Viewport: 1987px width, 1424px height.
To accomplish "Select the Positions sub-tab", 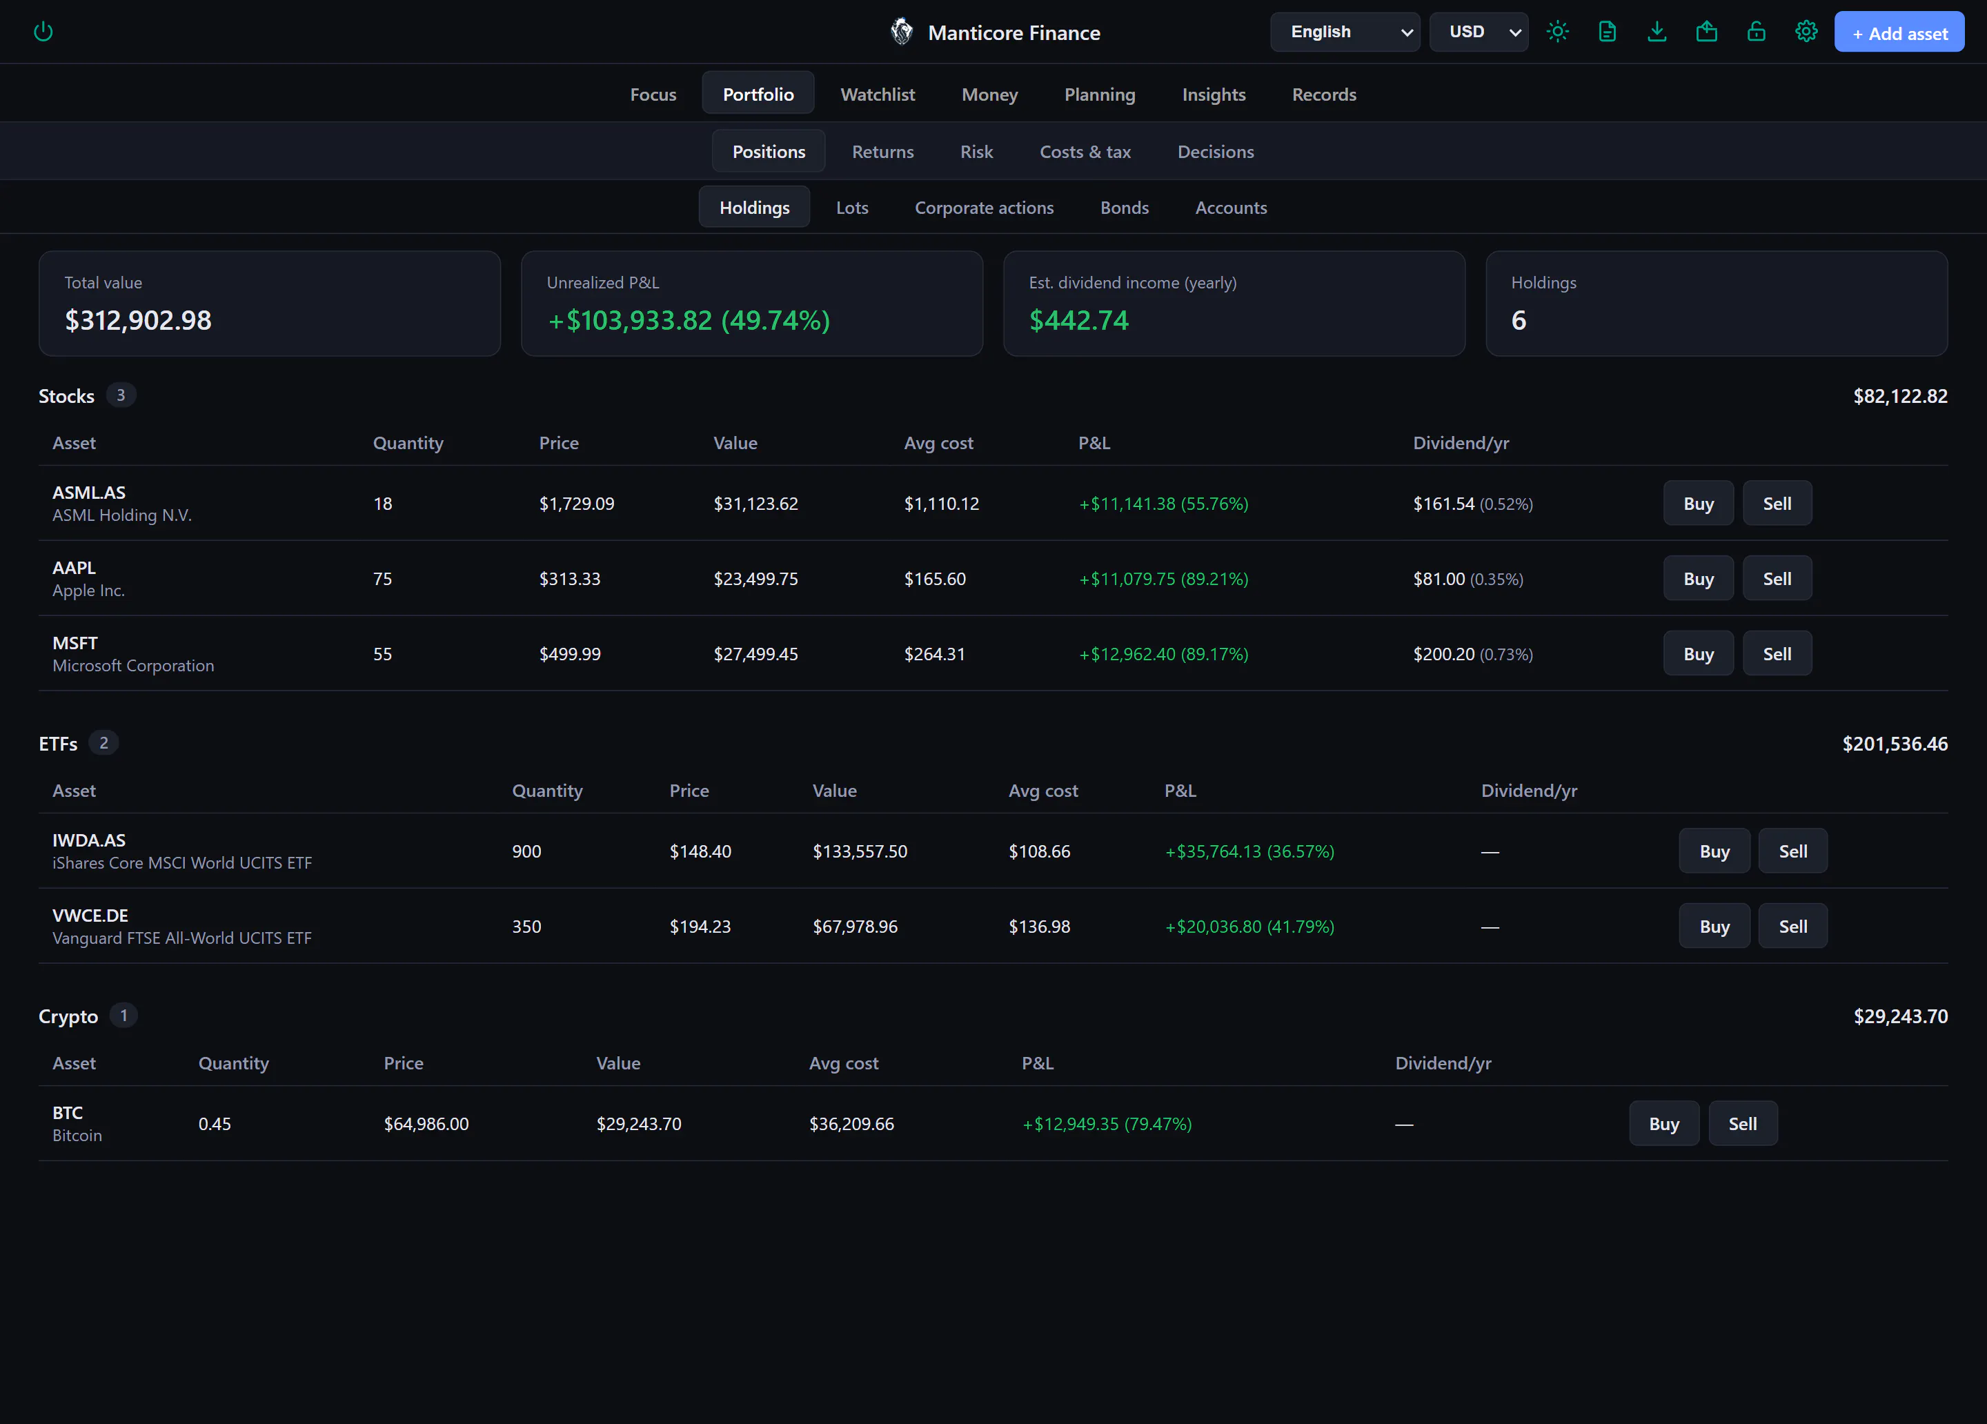I will [x=769, y=150].
